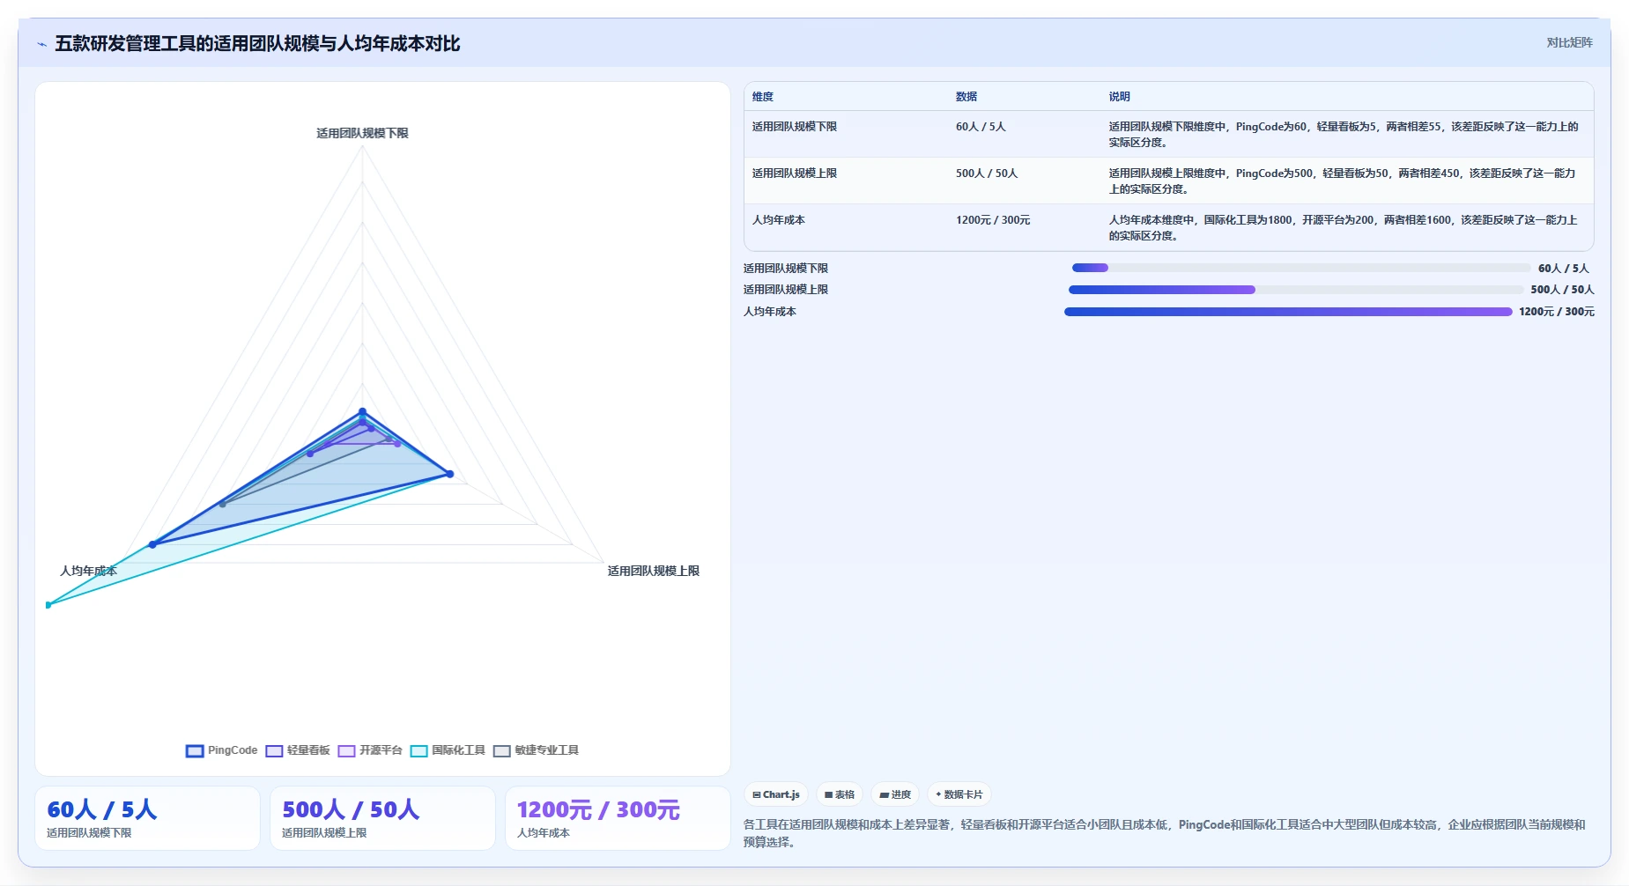Image resolution: width=1629 pixels, height=886 pixels.
Task: Click the radar axis label 适用团队规模下限
Action: pyautogui.click(x=362, y=133)
